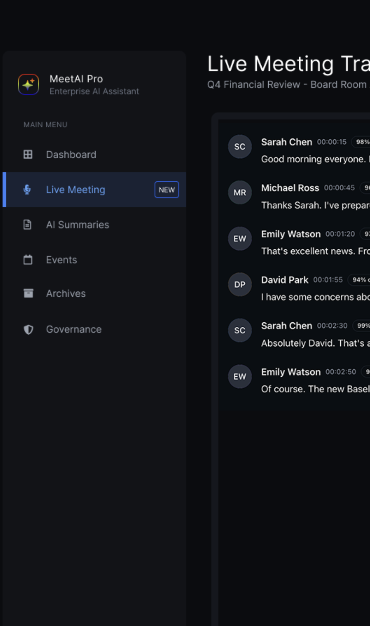
Task: Click the Live Meeting microphone icon
Action: (x=27, y=189)
